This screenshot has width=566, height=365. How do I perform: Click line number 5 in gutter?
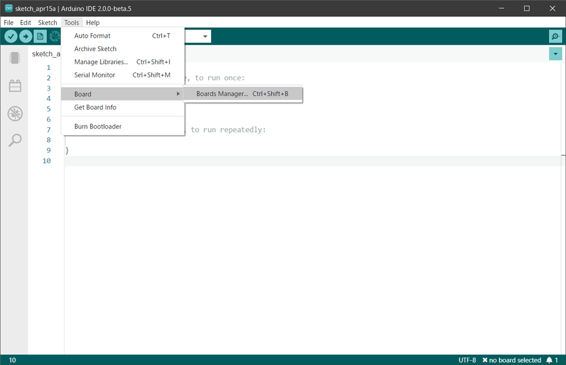(x=48, y=109)
